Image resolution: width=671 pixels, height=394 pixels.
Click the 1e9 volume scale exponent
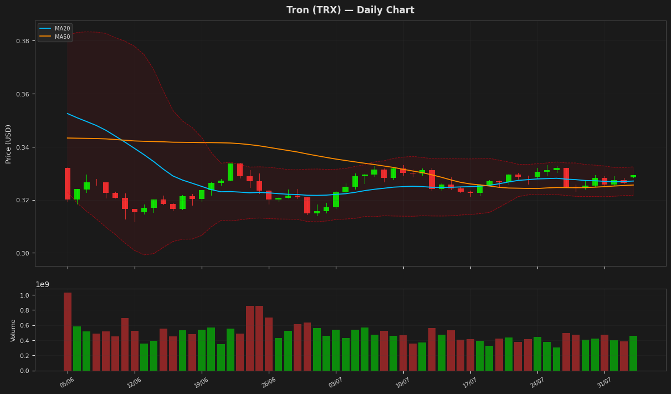pos(42,285)
